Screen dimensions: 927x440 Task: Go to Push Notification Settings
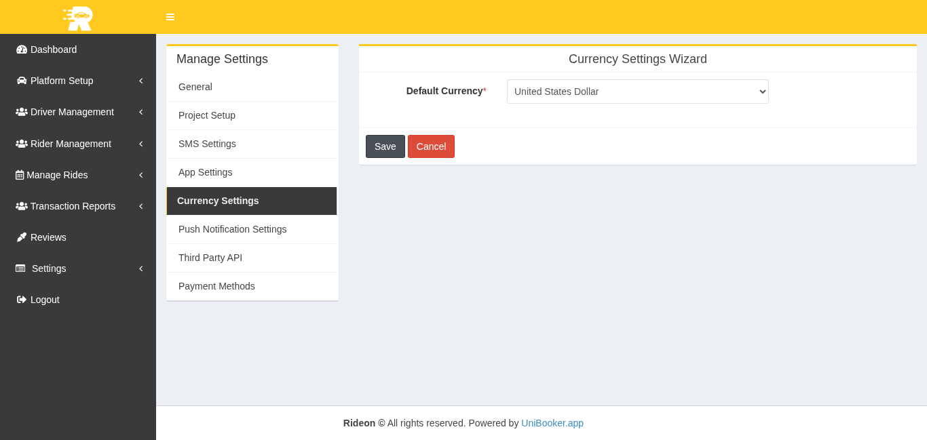pyautogui.click(x=232, y=229)
